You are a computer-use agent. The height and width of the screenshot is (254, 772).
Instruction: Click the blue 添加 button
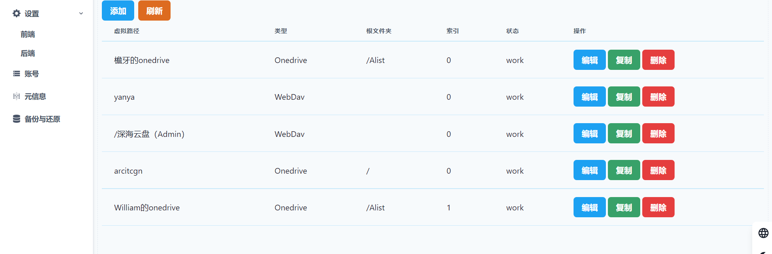118,10
